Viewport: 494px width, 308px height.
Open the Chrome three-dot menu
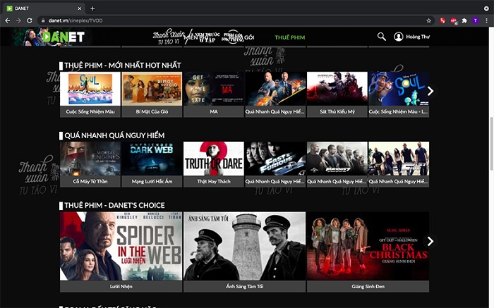click(x=486, y=20)
